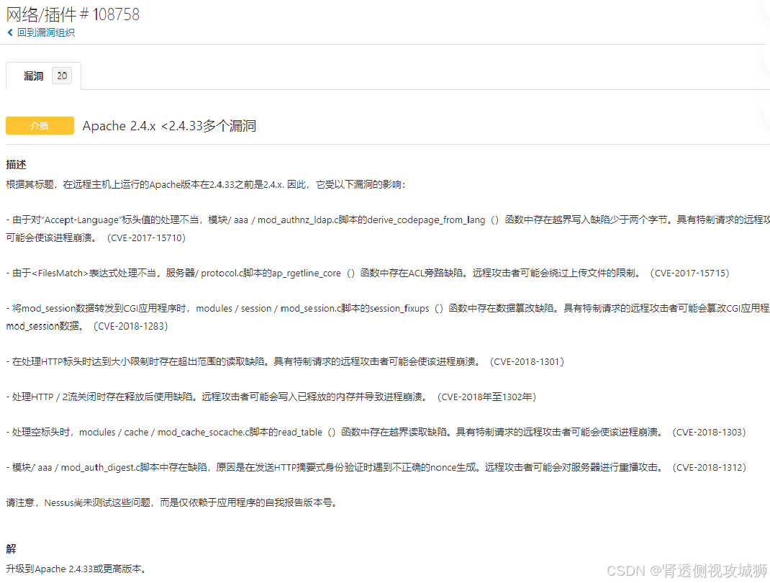Click the Nessus note line 请注意

point(172,503)
